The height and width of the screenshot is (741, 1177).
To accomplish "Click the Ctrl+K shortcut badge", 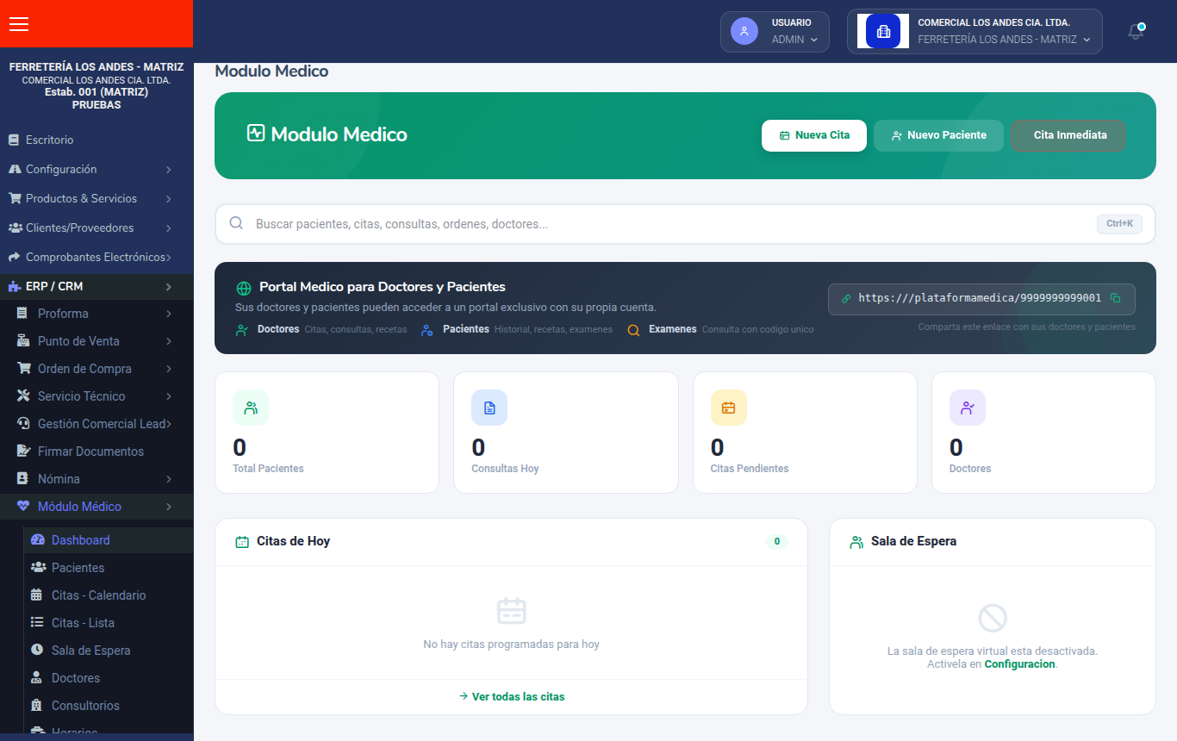I will pos(1119,224).
